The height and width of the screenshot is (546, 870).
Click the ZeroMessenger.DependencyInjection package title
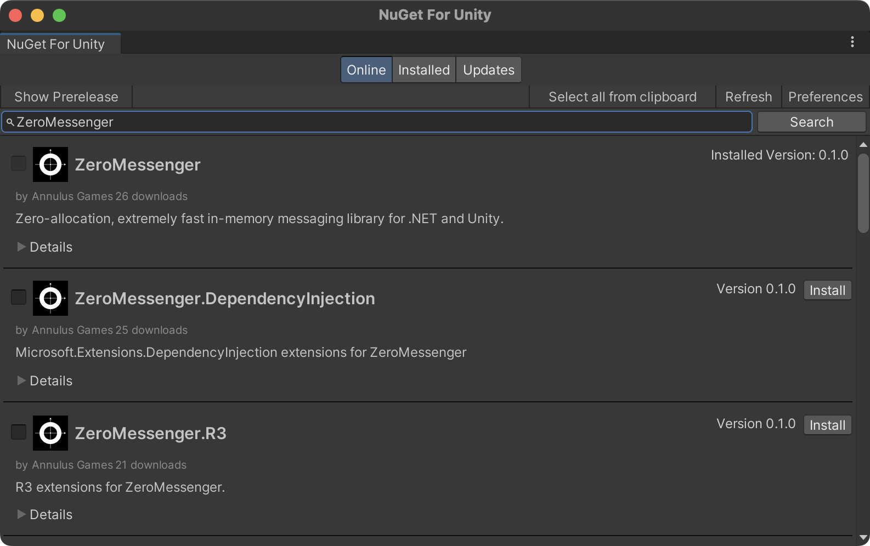pyautogui.click(x=225, y=299)
